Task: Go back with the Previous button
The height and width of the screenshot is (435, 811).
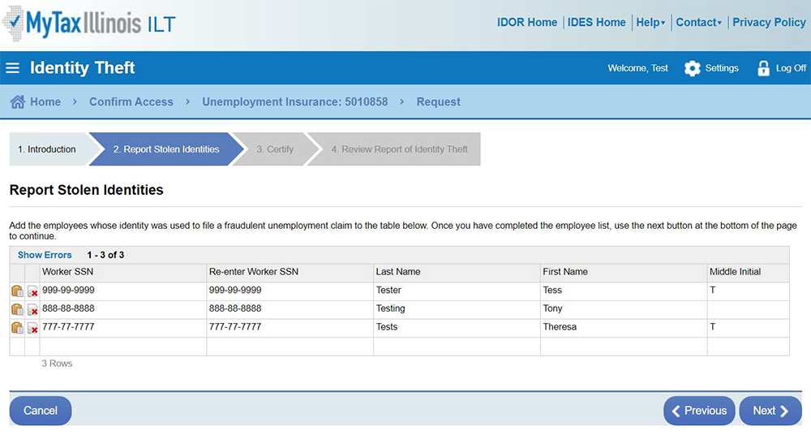Action: 698,411
